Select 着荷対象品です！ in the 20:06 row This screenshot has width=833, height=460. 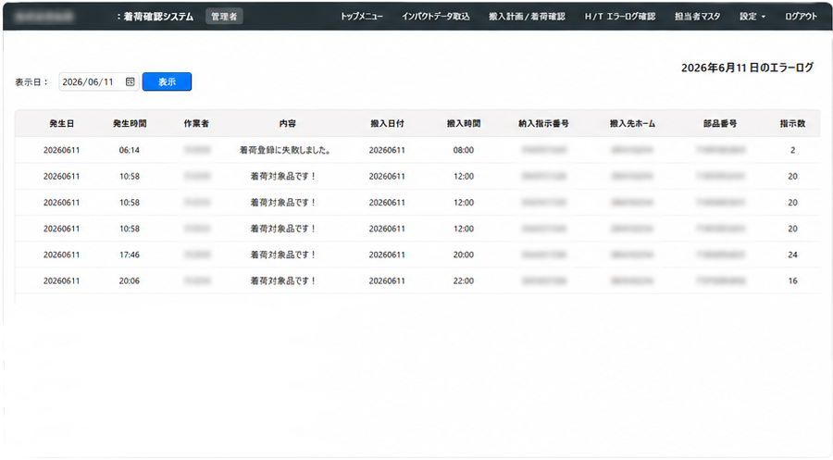[x=283, y=281]
